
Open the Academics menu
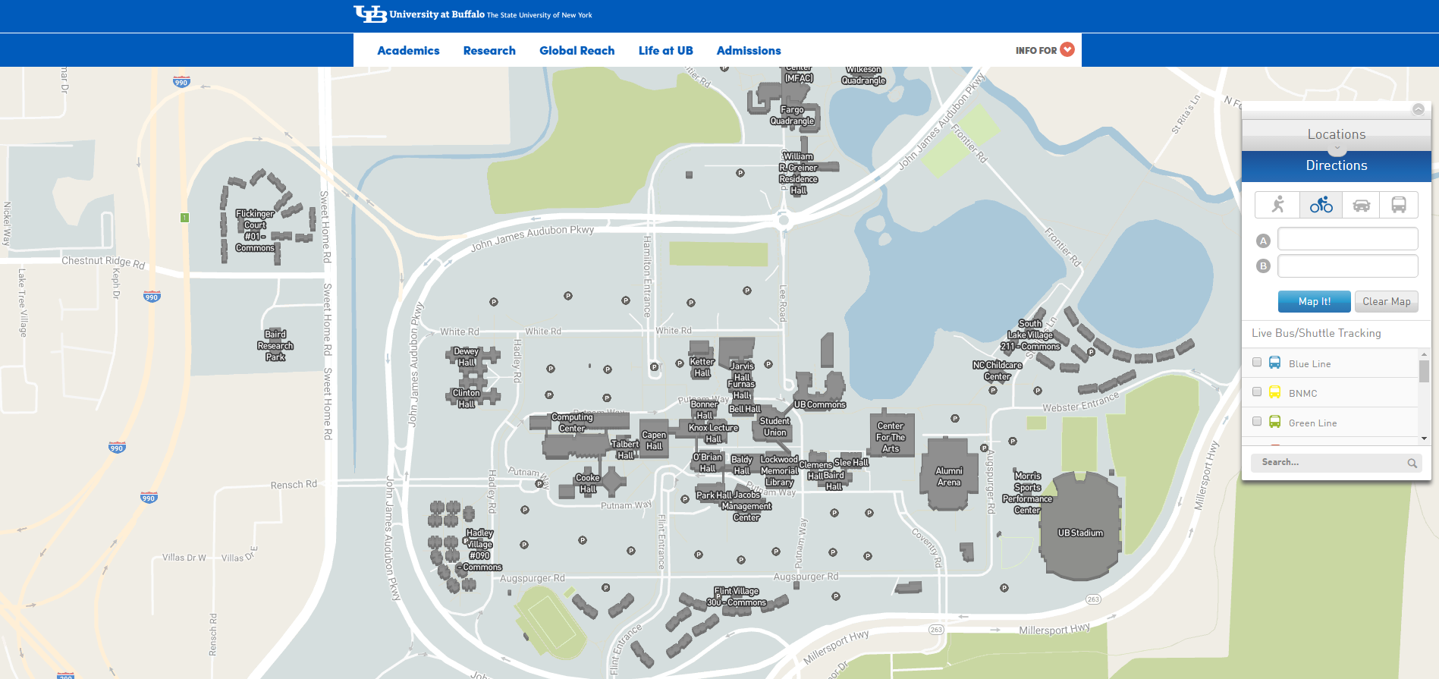408,50
